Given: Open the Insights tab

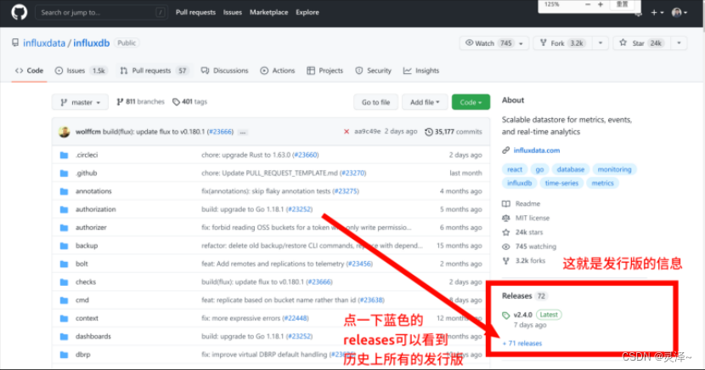Looking at the screenshot, I should pos(421,71).
